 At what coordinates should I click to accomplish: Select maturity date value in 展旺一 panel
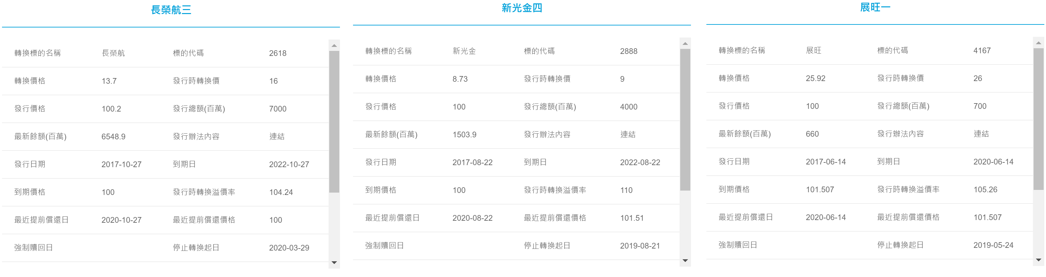[993, 161]
